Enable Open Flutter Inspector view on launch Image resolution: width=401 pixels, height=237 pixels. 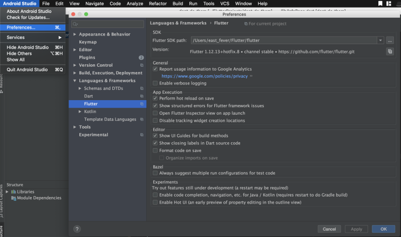click(x=155, y=113)
